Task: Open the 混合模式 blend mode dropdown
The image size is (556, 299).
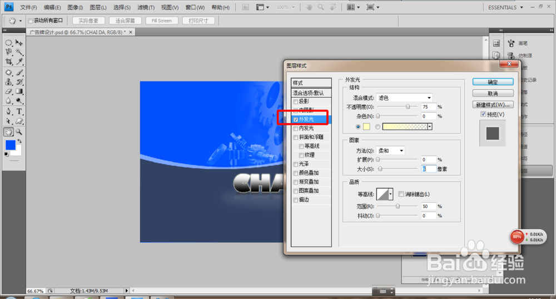Action: tap(404, 98)
